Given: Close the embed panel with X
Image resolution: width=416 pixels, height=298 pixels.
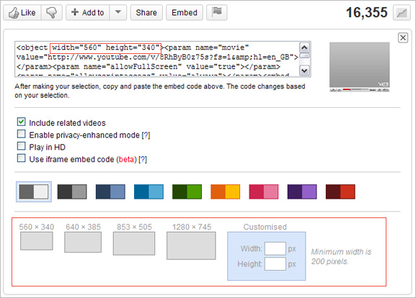Looking at the screenshot, I should pos(403,37).
